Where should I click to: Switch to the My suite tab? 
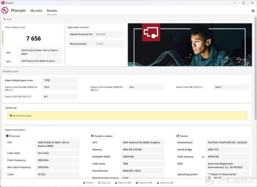click(36, 11)
